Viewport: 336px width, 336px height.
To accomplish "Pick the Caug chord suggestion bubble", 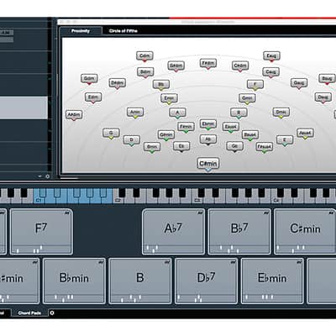I will click(x=270, y=72).
